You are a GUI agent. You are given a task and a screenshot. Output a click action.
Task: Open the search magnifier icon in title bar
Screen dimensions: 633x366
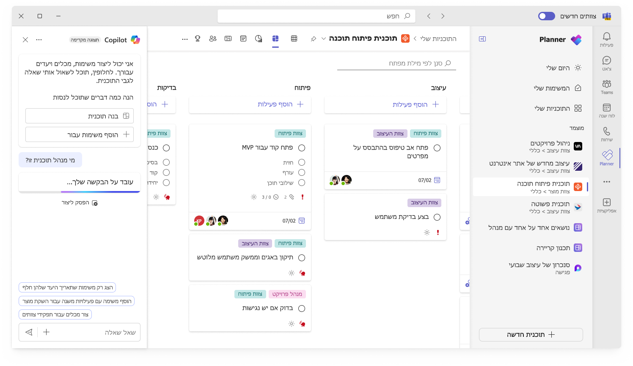[407, 16]
